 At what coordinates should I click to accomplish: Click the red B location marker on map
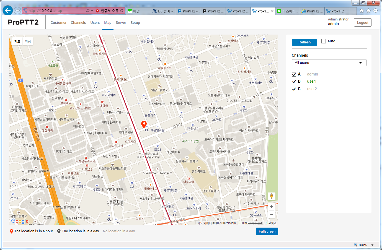click(x=144, y=124)
